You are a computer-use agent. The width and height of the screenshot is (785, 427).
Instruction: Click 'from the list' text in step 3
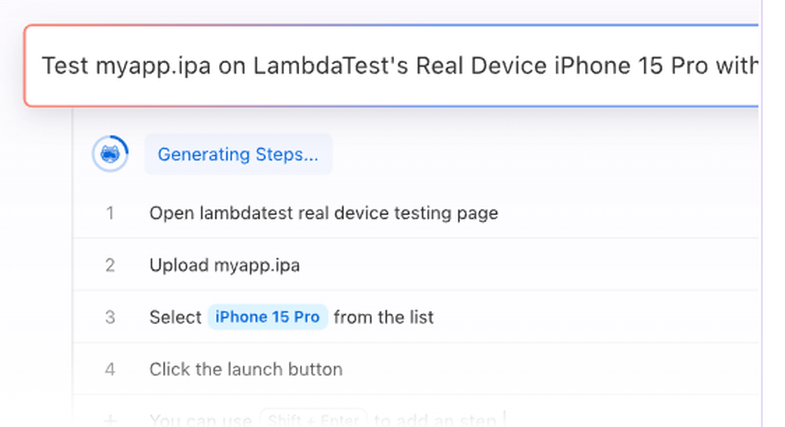click(x=384, y=317)
